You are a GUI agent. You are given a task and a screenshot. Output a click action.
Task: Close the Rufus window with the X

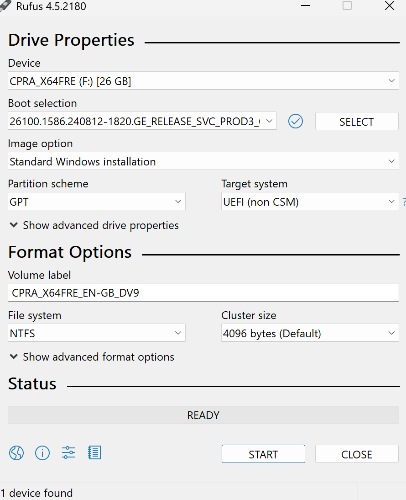(x=390, y=6)
